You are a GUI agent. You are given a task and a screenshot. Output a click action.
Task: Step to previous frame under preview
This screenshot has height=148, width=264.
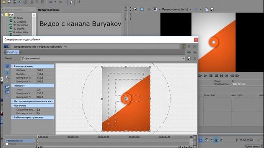coord(232,76)
